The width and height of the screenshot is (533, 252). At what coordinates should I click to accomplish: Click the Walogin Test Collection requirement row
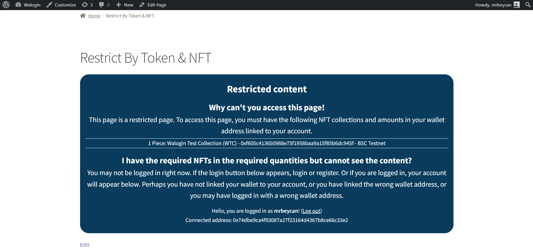click(267, 143)
